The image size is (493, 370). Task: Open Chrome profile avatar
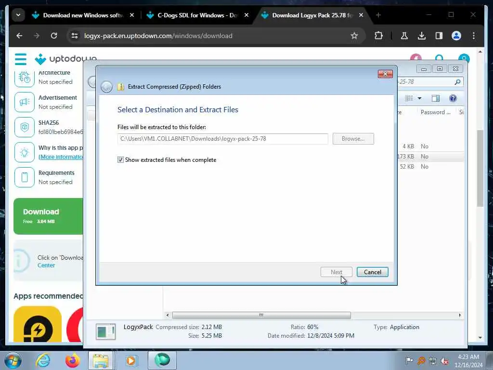tap(456, 36)
